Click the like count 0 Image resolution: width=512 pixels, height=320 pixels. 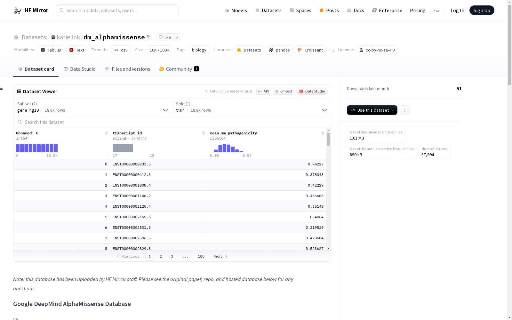[x=177, y=37]
